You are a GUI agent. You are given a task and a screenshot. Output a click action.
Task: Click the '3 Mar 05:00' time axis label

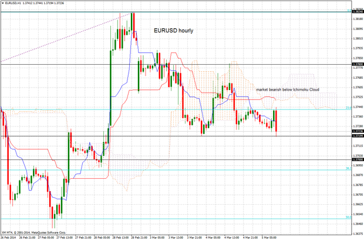(x=157, y=238)
